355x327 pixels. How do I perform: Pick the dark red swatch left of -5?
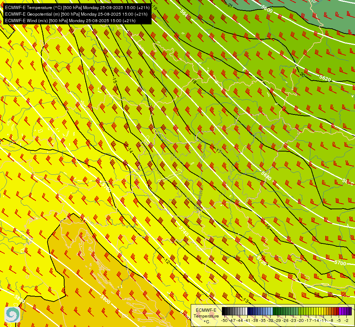pyautogui.click(x=338, y=311)
